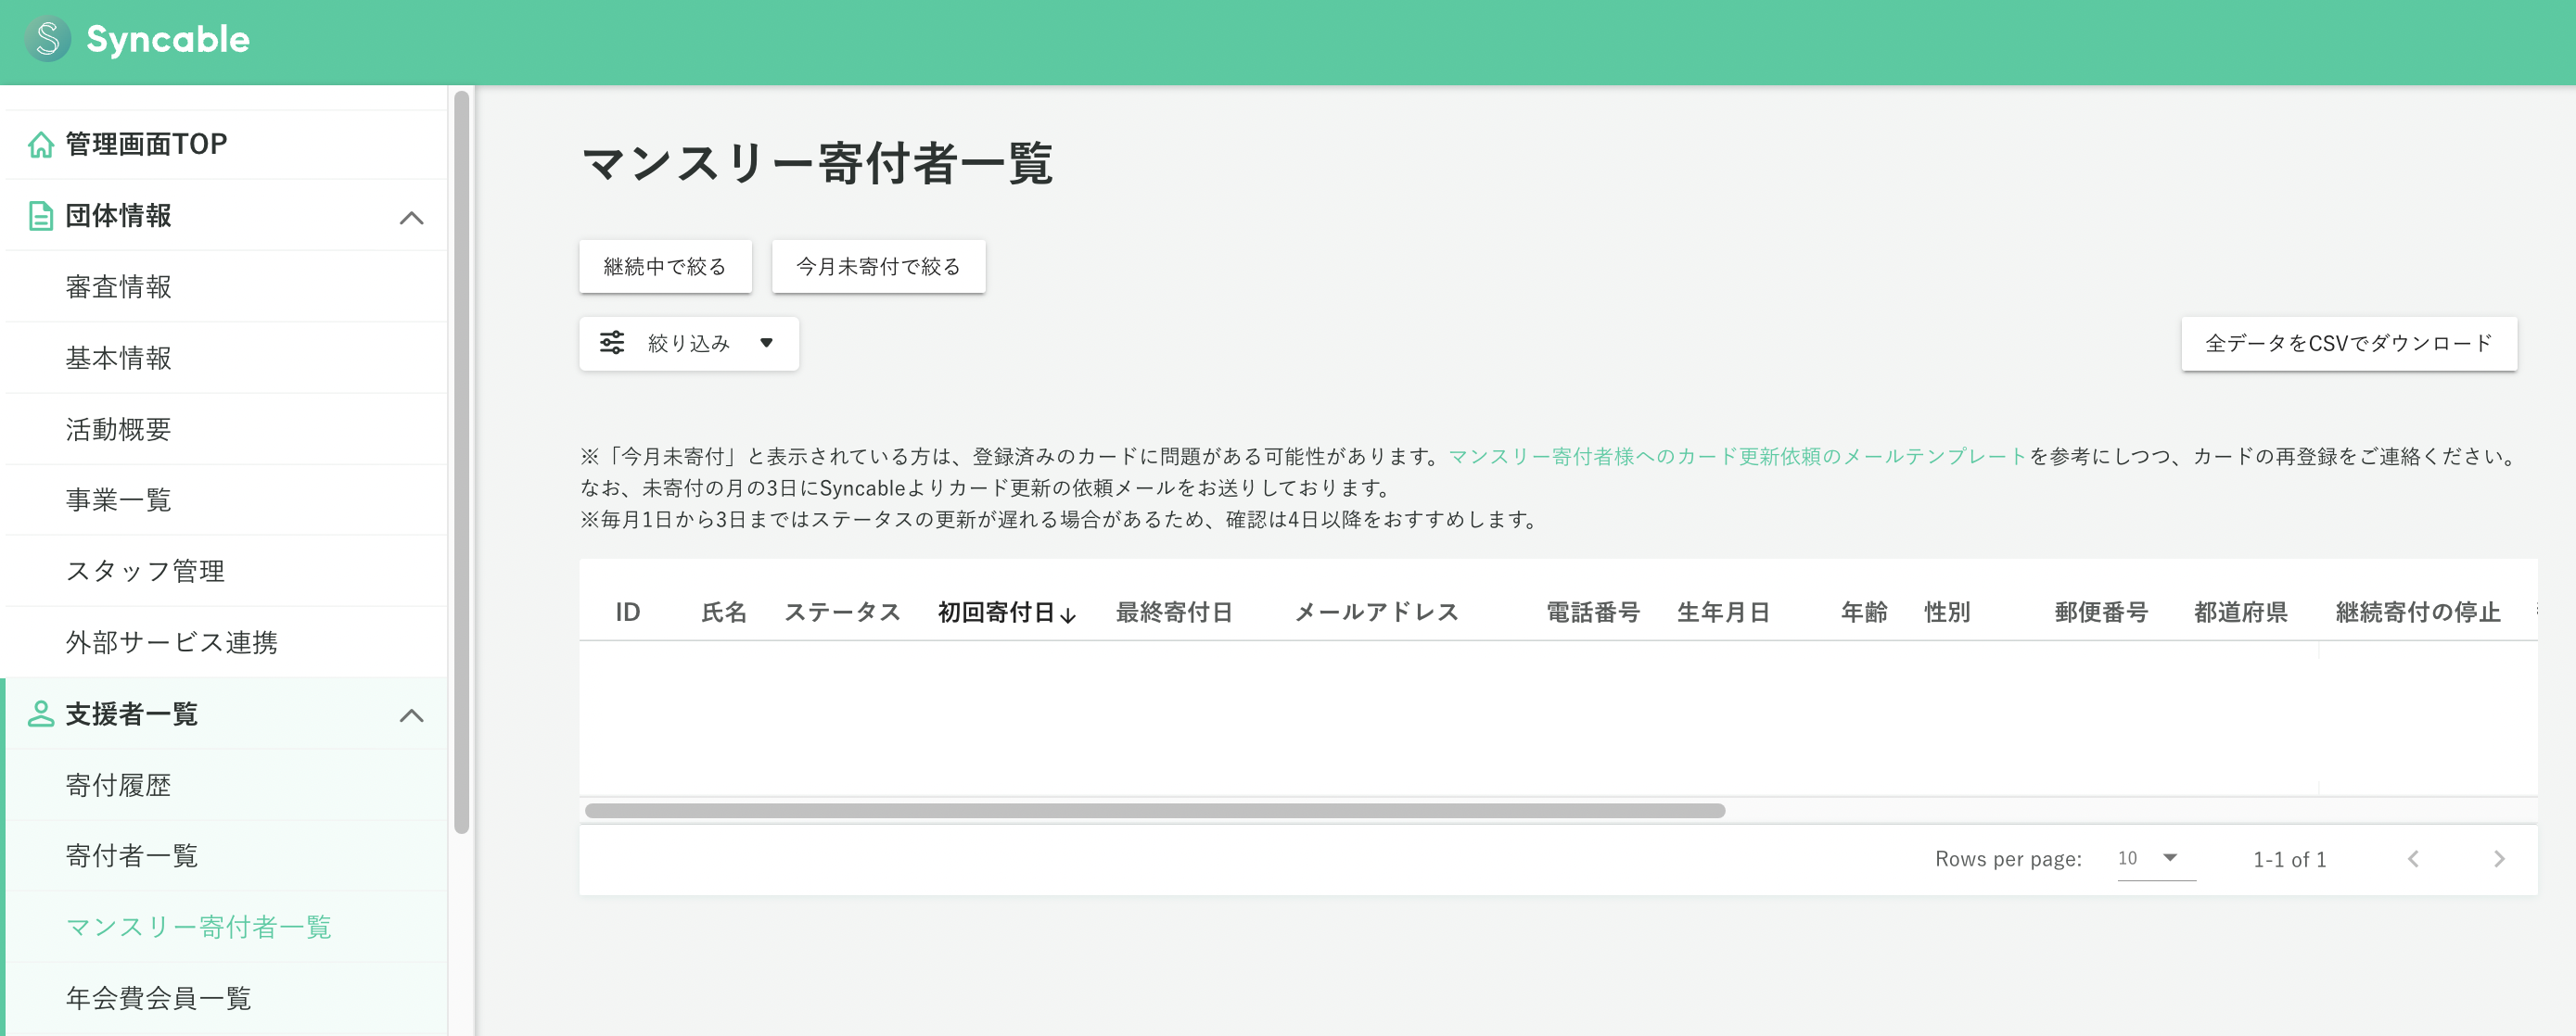The image size is (2576, 1036).
Task: Download all data as CSV
Action: [2349, 343]
